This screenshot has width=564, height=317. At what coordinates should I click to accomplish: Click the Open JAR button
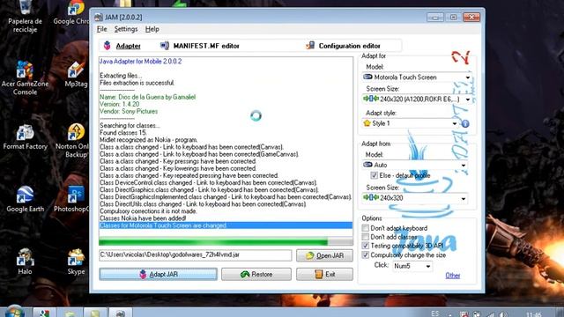[324, 255]
